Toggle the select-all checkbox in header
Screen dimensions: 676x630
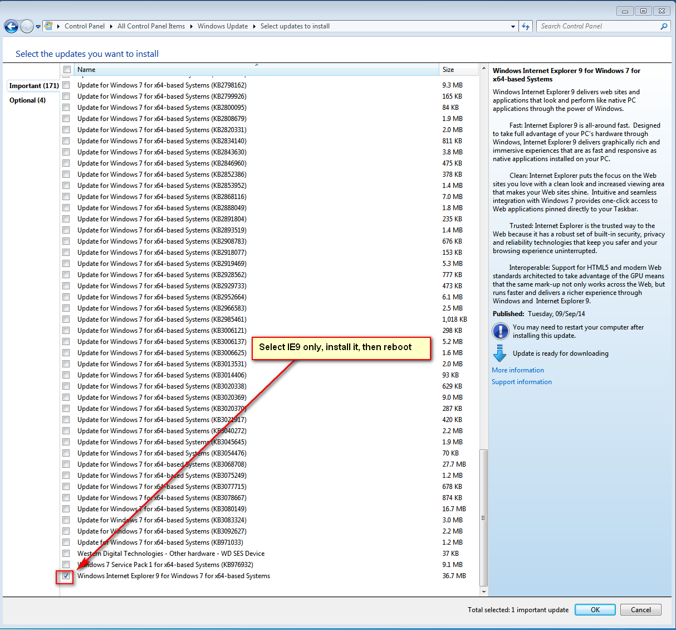coord(67,70)
